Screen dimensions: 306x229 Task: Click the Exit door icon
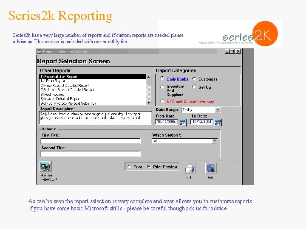coord(211,168)
